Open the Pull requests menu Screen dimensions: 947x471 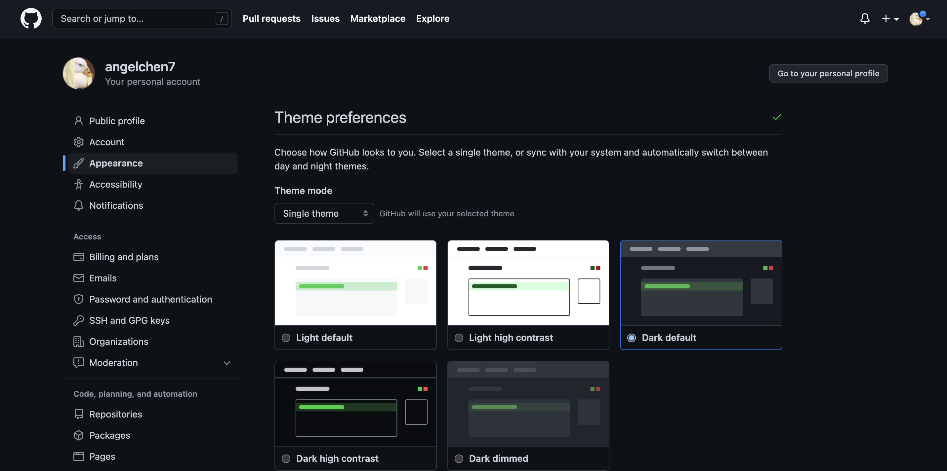pyautogui.click(x=272, y=18)
